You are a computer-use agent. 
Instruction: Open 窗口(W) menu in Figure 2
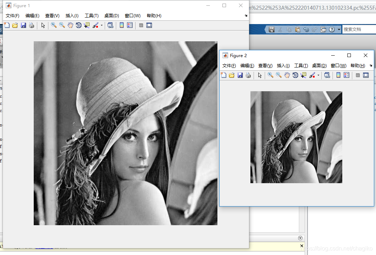pos(338,66)
